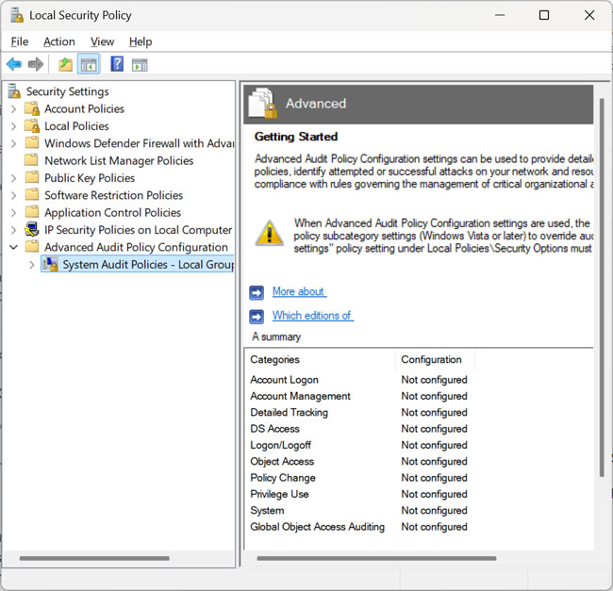The image size is (613, 591).
Task: Open the Which editions of link
Action: [x=313, y=315]
